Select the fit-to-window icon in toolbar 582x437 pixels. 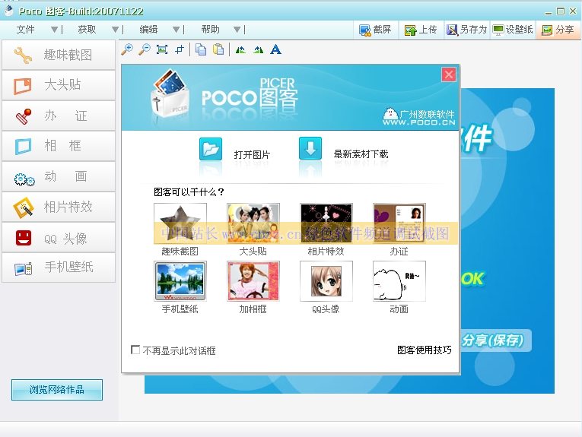tap(162, 49)
